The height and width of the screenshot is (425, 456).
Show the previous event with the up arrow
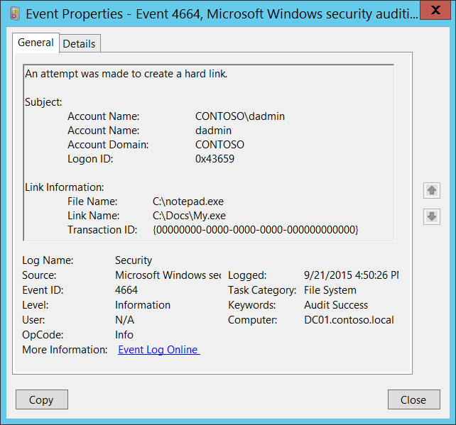431,190
